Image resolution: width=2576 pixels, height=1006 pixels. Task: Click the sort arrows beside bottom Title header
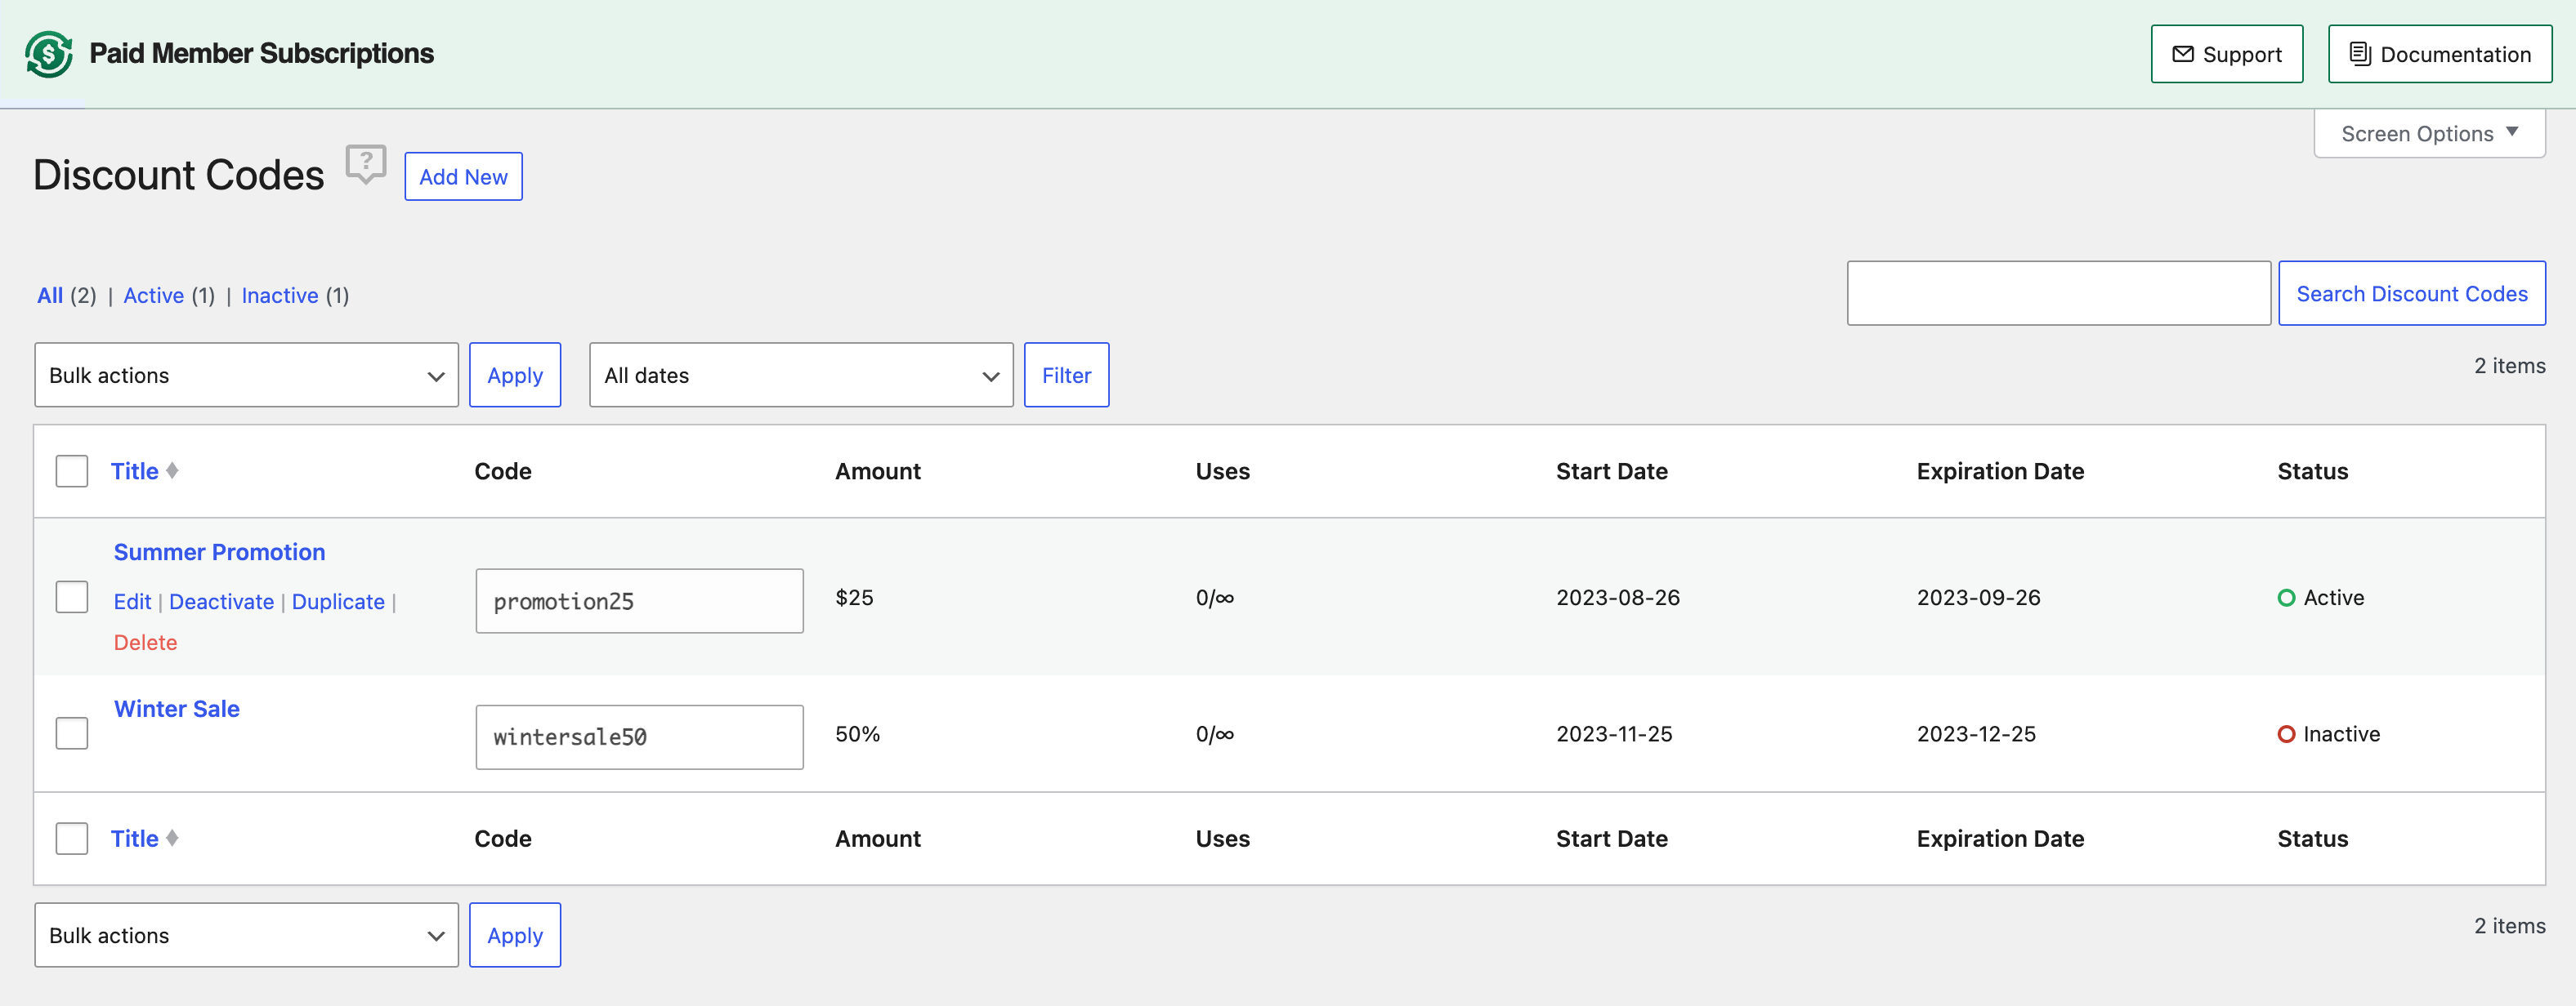click(172, 838)
